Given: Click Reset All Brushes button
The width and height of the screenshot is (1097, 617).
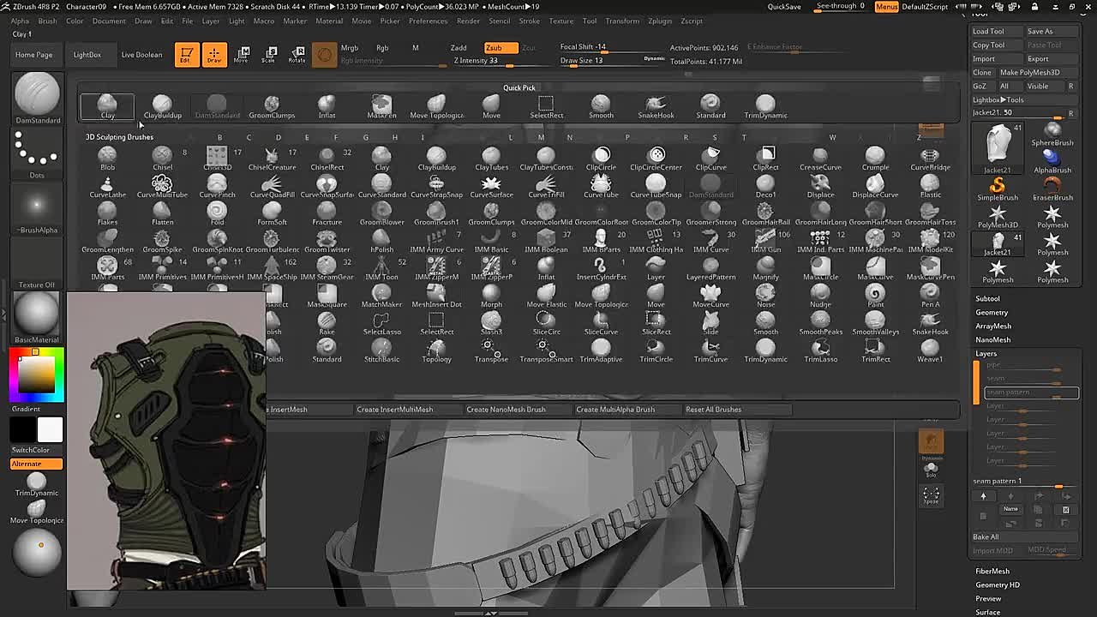Looking at the screenshot, I should 713,410.
